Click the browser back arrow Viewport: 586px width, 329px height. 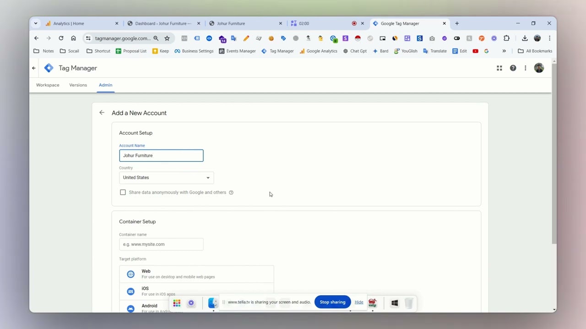[x=37, y=38]
